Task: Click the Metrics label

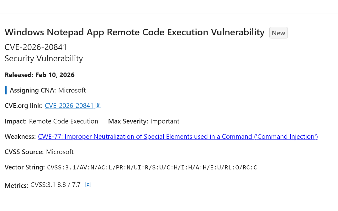Action: tap(16, 186)
